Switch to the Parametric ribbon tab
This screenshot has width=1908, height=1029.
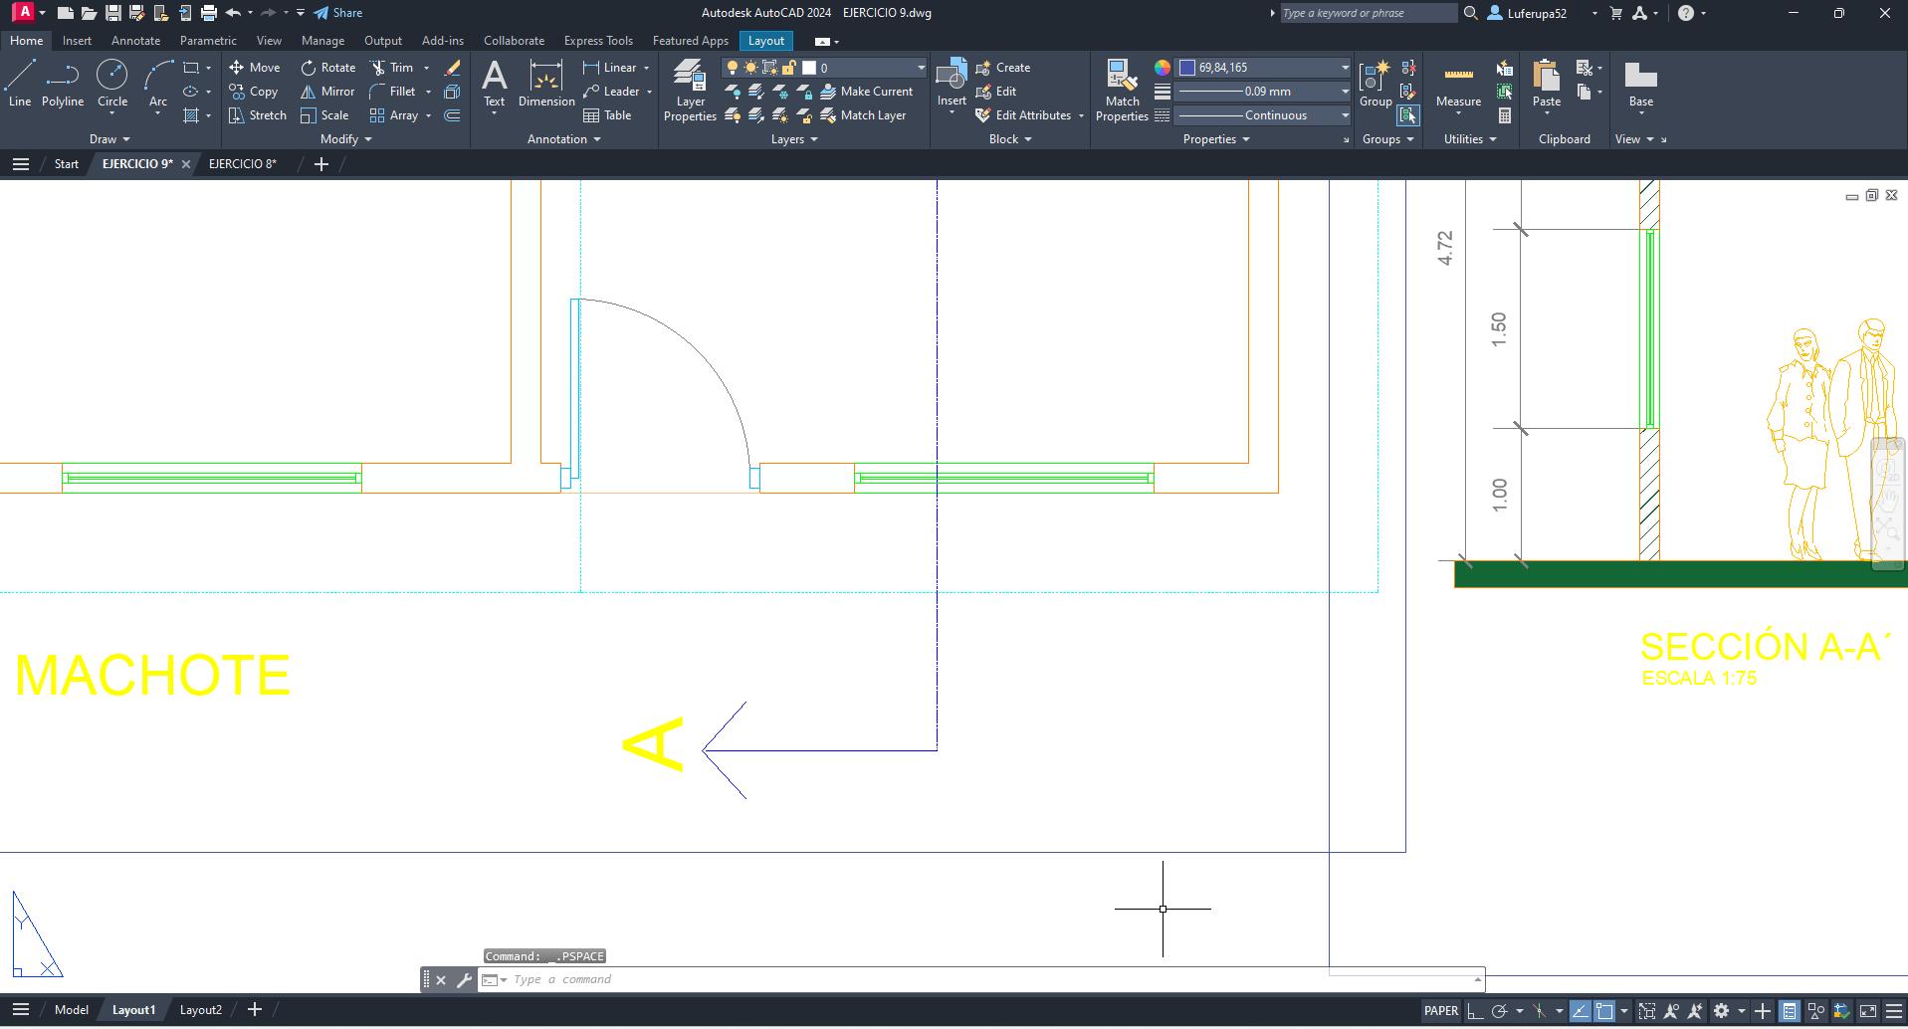[208, 41]
